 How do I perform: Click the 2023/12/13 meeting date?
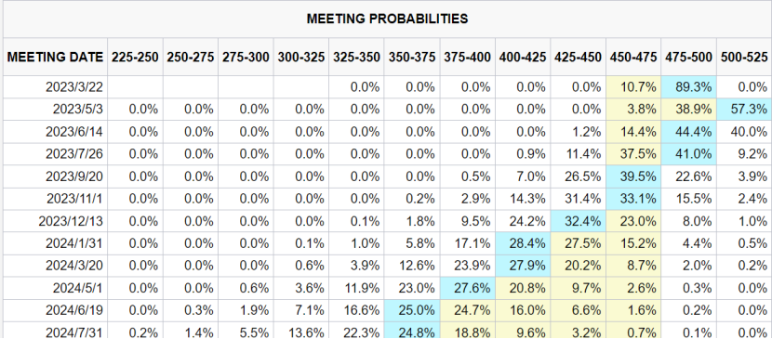[71, 221]
